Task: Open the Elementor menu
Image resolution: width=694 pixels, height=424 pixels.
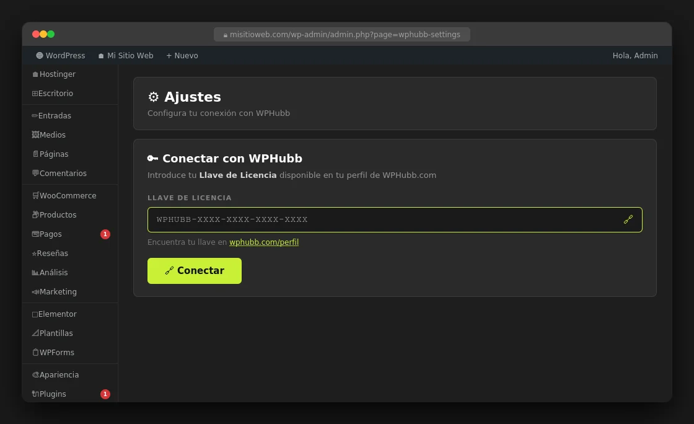Action: (55, 314)
